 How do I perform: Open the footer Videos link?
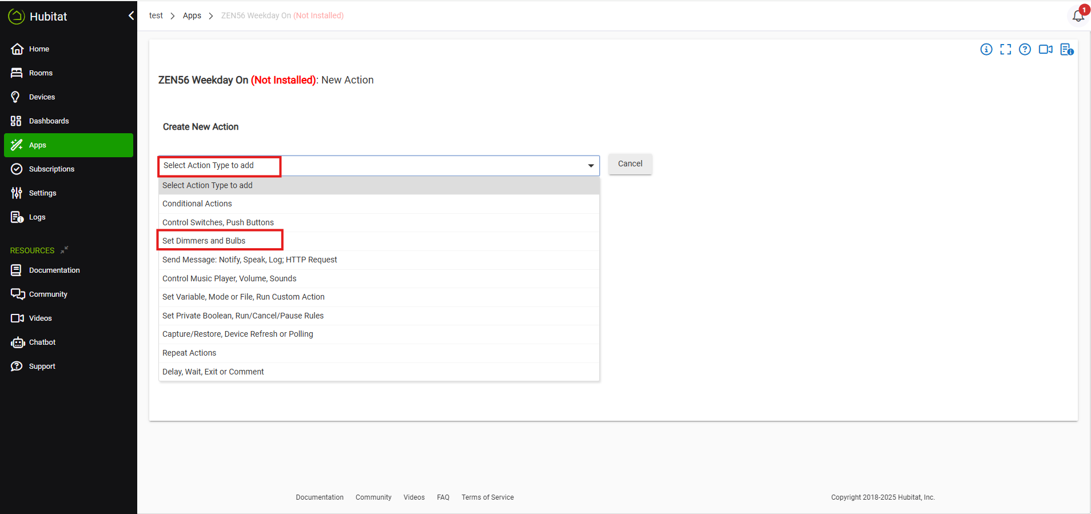coord(414,497)
